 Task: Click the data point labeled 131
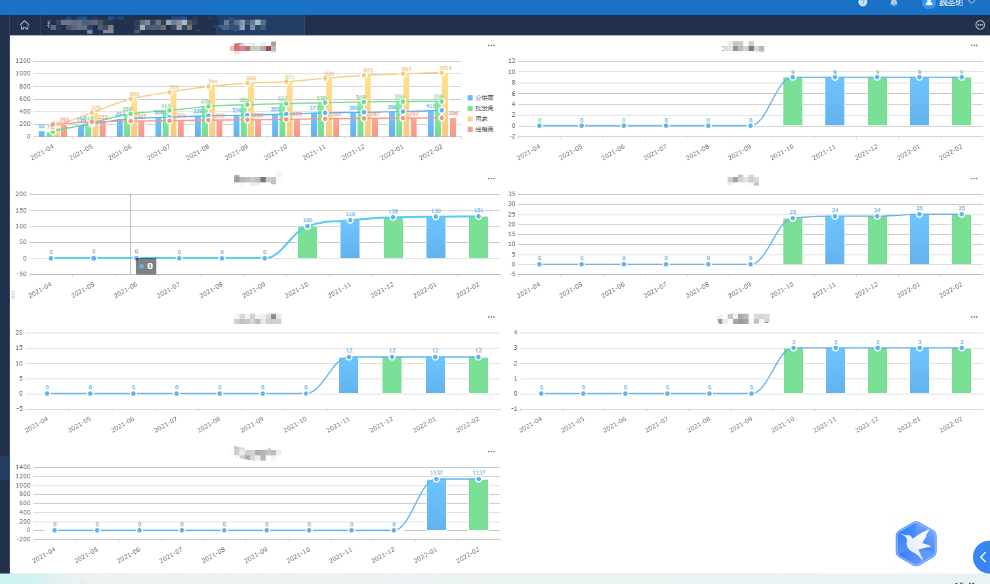pos(478,217)
